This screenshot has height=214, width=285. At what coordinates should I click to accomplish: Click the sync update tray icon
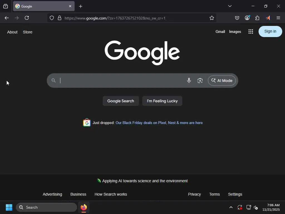(x=240, y=207)
